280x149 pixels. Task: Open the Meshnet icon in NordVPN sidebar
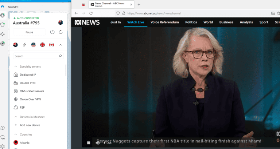pyautogui.click(x=3, y=34)
